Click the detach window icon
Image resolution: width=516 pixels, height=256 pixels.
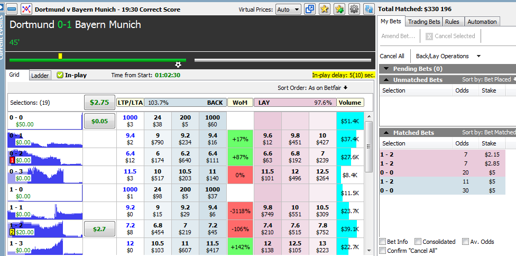point(309,9)
